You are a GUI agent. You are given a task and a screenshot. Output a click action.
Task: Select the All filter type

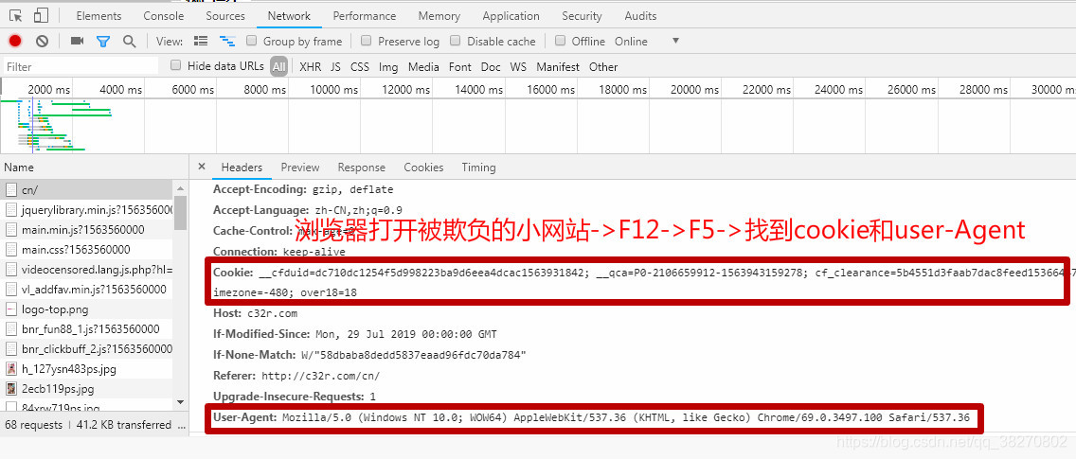pyautogui.click(x=278, y=66)
